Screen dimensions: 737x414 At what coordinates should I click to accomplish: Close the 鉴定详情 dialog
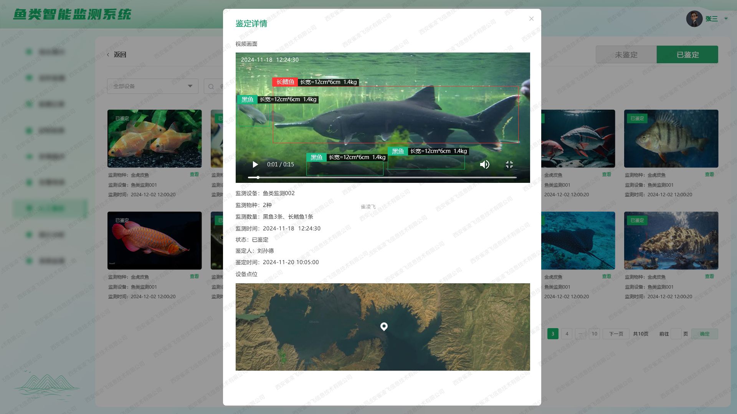click(531, 18)
